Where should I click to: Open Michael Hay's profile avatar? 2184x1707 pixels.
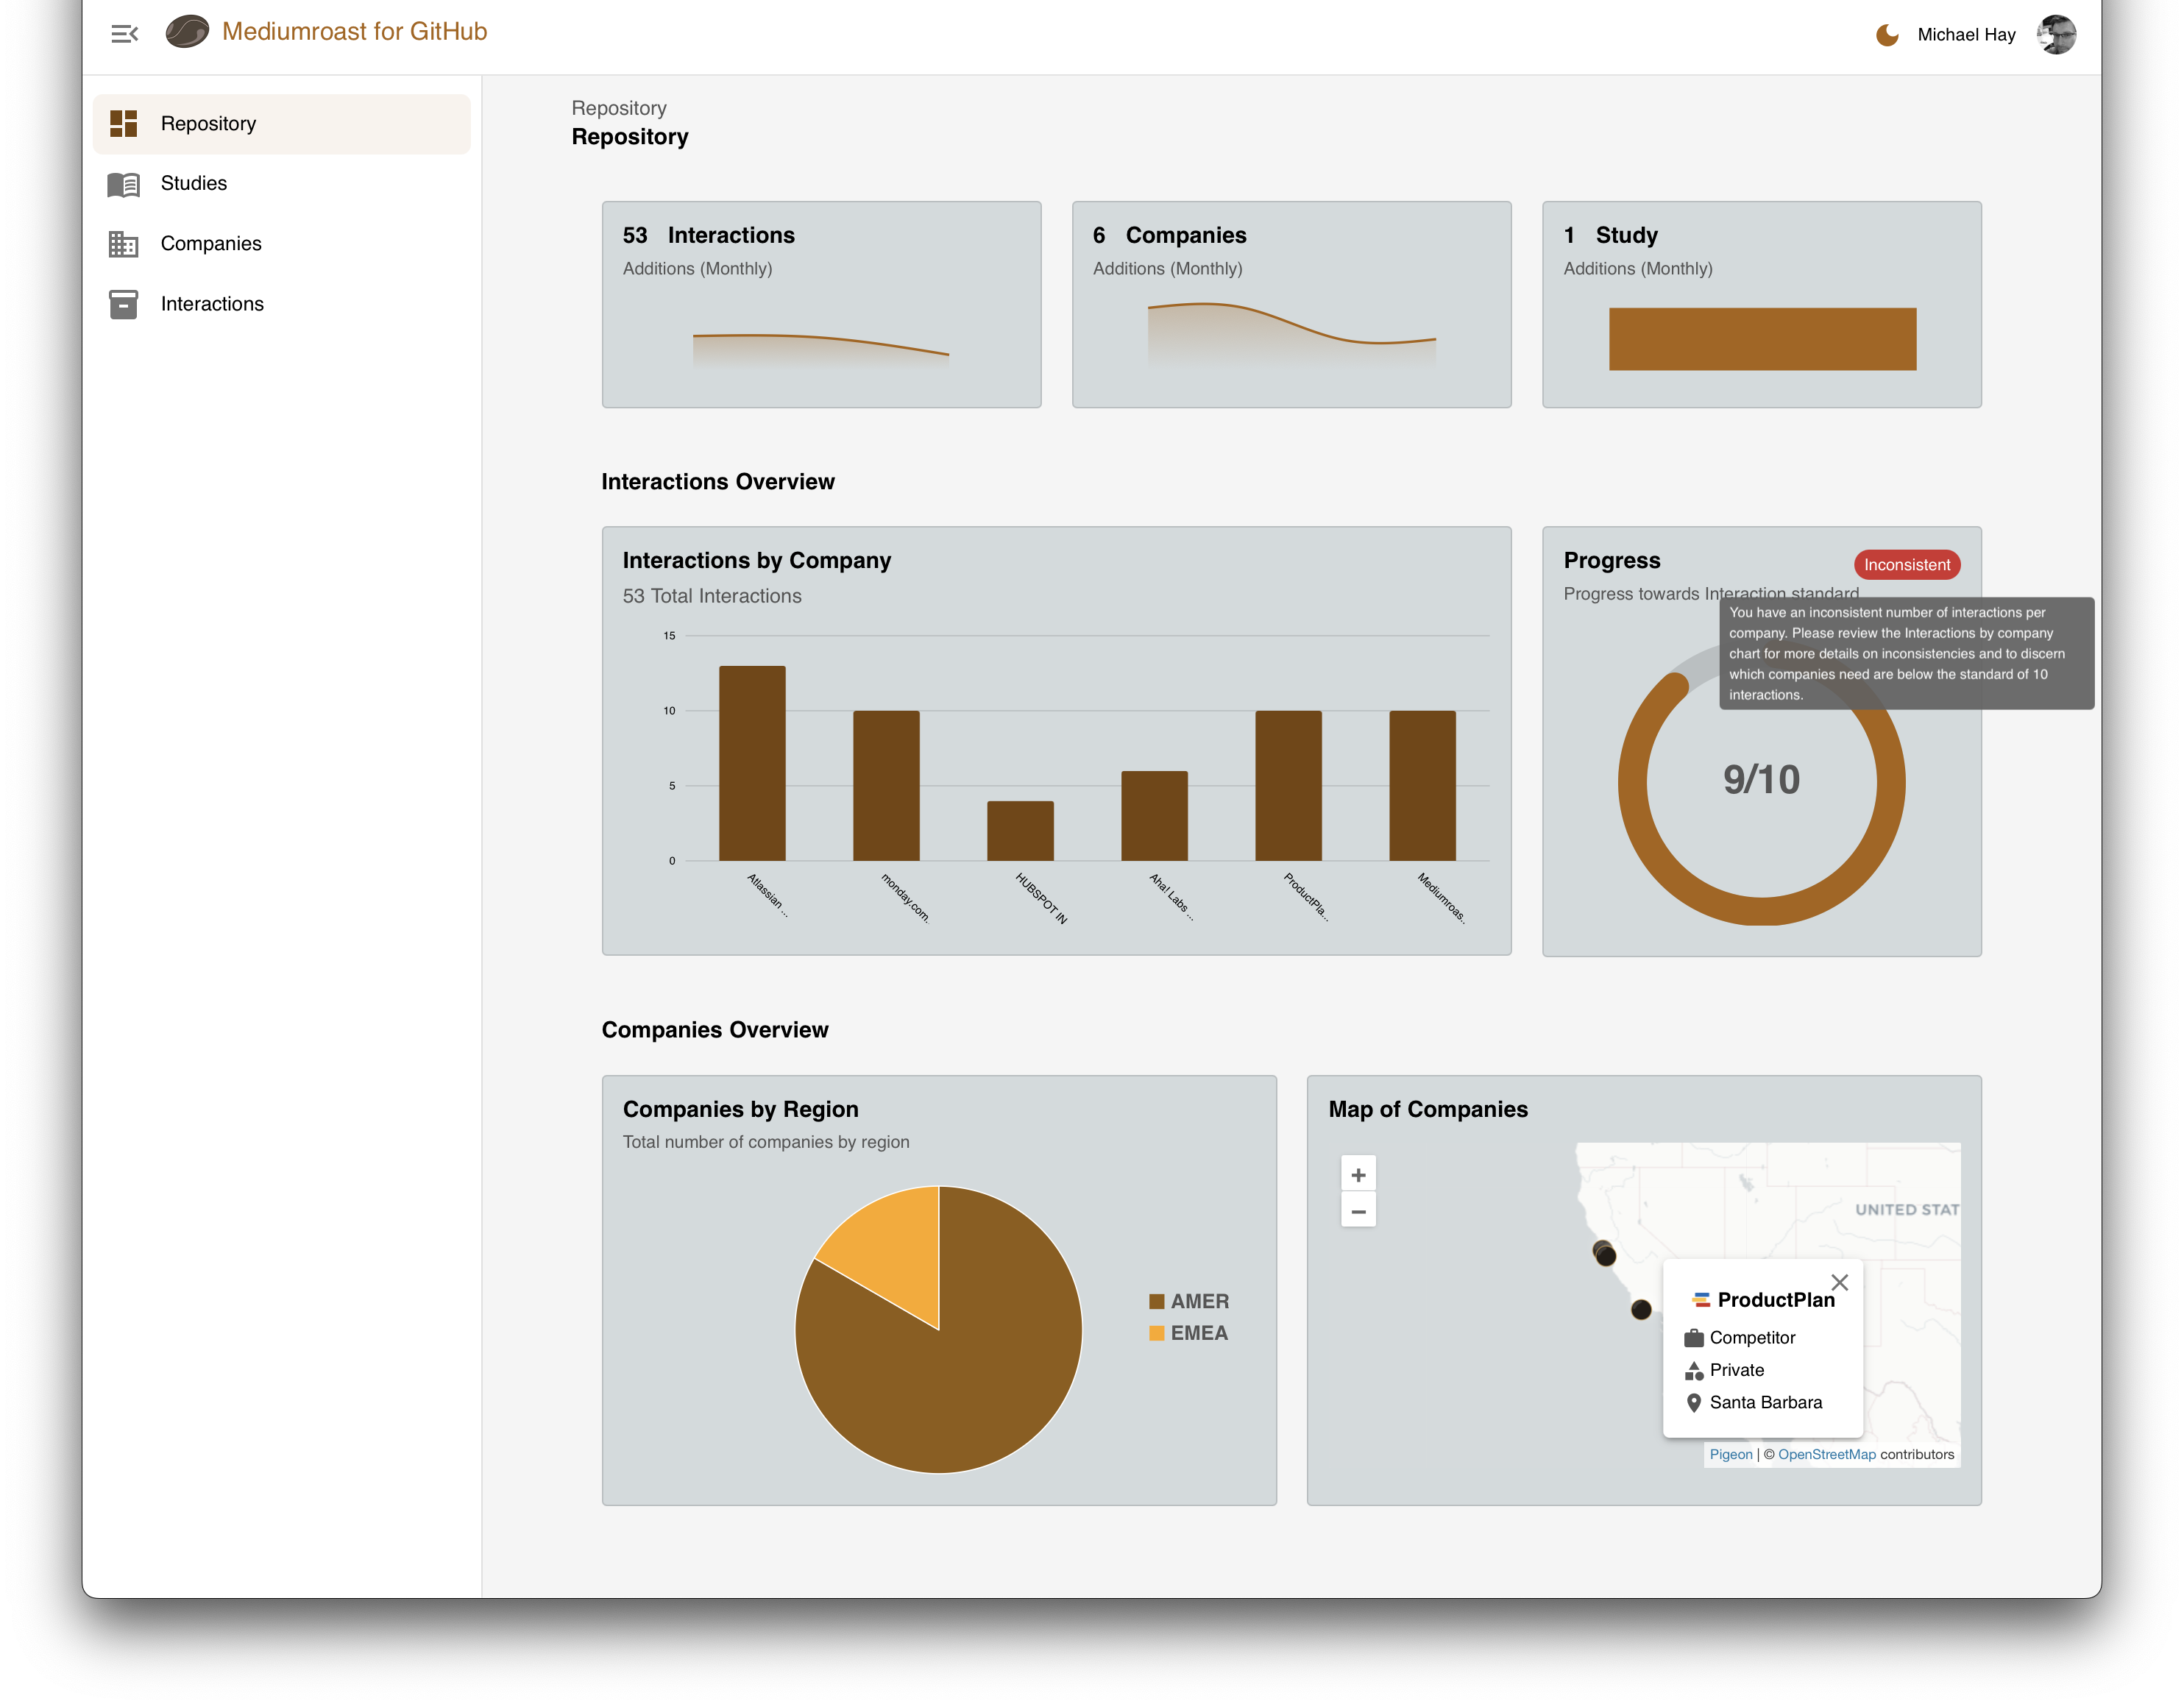click(x=2056, y=35)
